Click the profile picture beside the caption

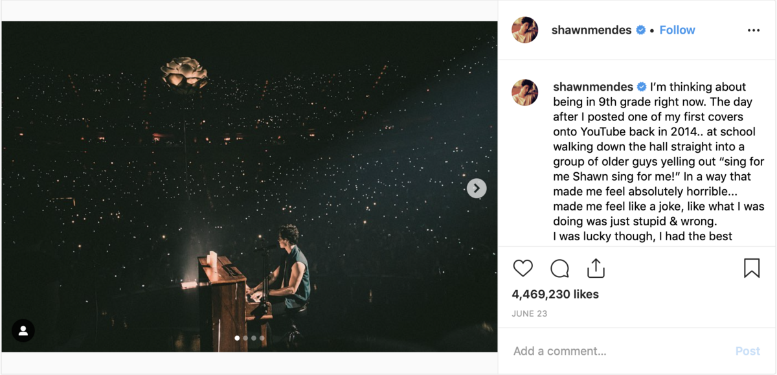point(525,93)
